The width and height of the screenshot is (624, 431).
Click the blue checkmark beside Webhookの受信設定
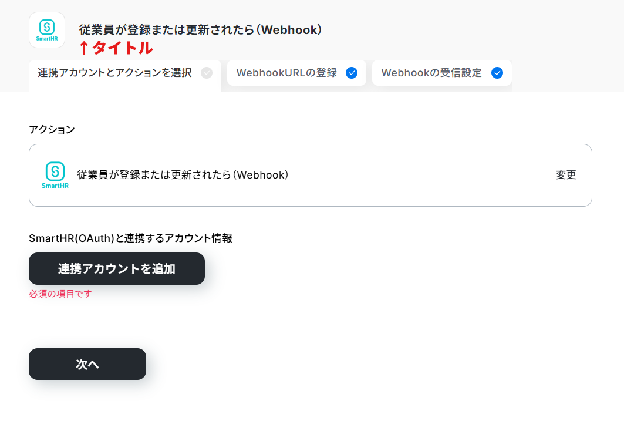[x=497, y=73]
